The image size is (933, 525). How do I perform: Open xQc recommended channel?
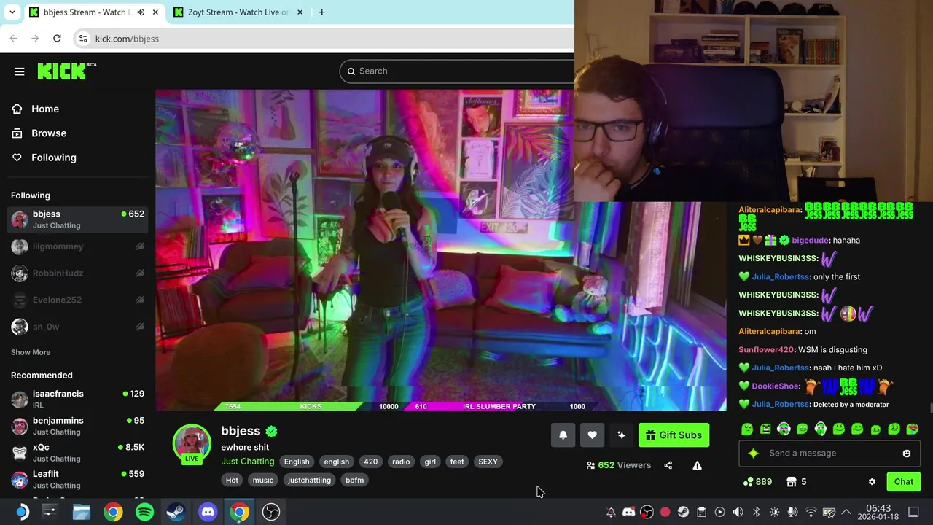point(77,453)
